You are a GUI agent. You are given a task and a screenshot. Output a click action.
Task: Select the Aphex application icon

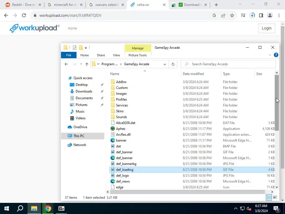(113, 129)
